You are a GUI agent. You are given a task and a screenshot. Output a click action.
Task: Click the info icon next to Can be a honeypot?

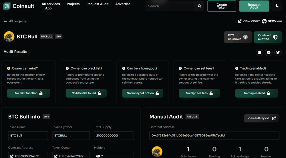(124, 68)
